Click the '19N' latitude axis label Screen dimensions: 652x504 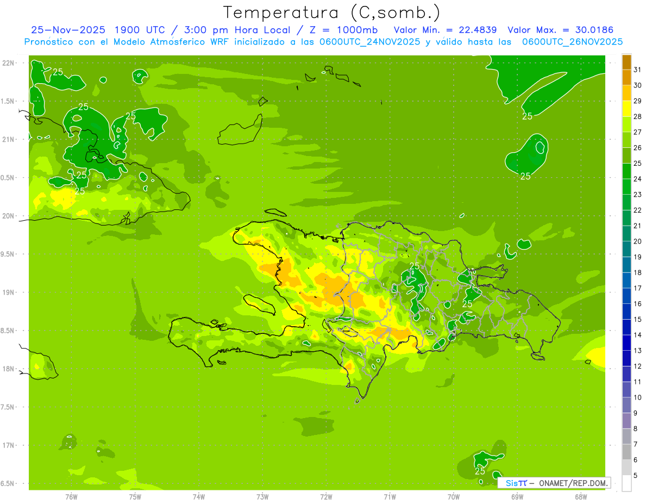(x=8, y=292)
